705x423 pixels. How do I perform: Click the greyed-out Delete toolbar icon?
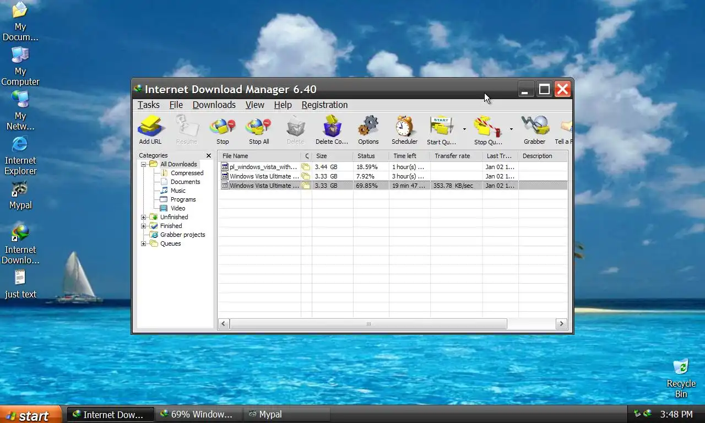coord(295,130)
